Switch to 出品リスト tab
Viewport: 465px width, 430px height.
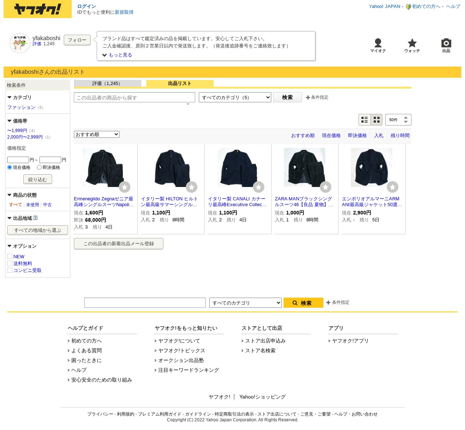[180, 84]
